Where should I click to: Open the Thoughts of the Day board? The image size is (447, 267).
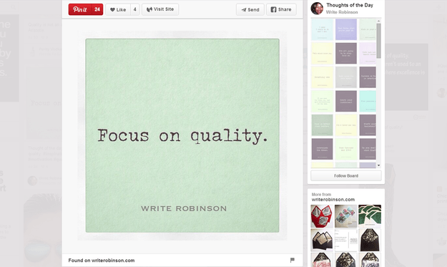350,5
